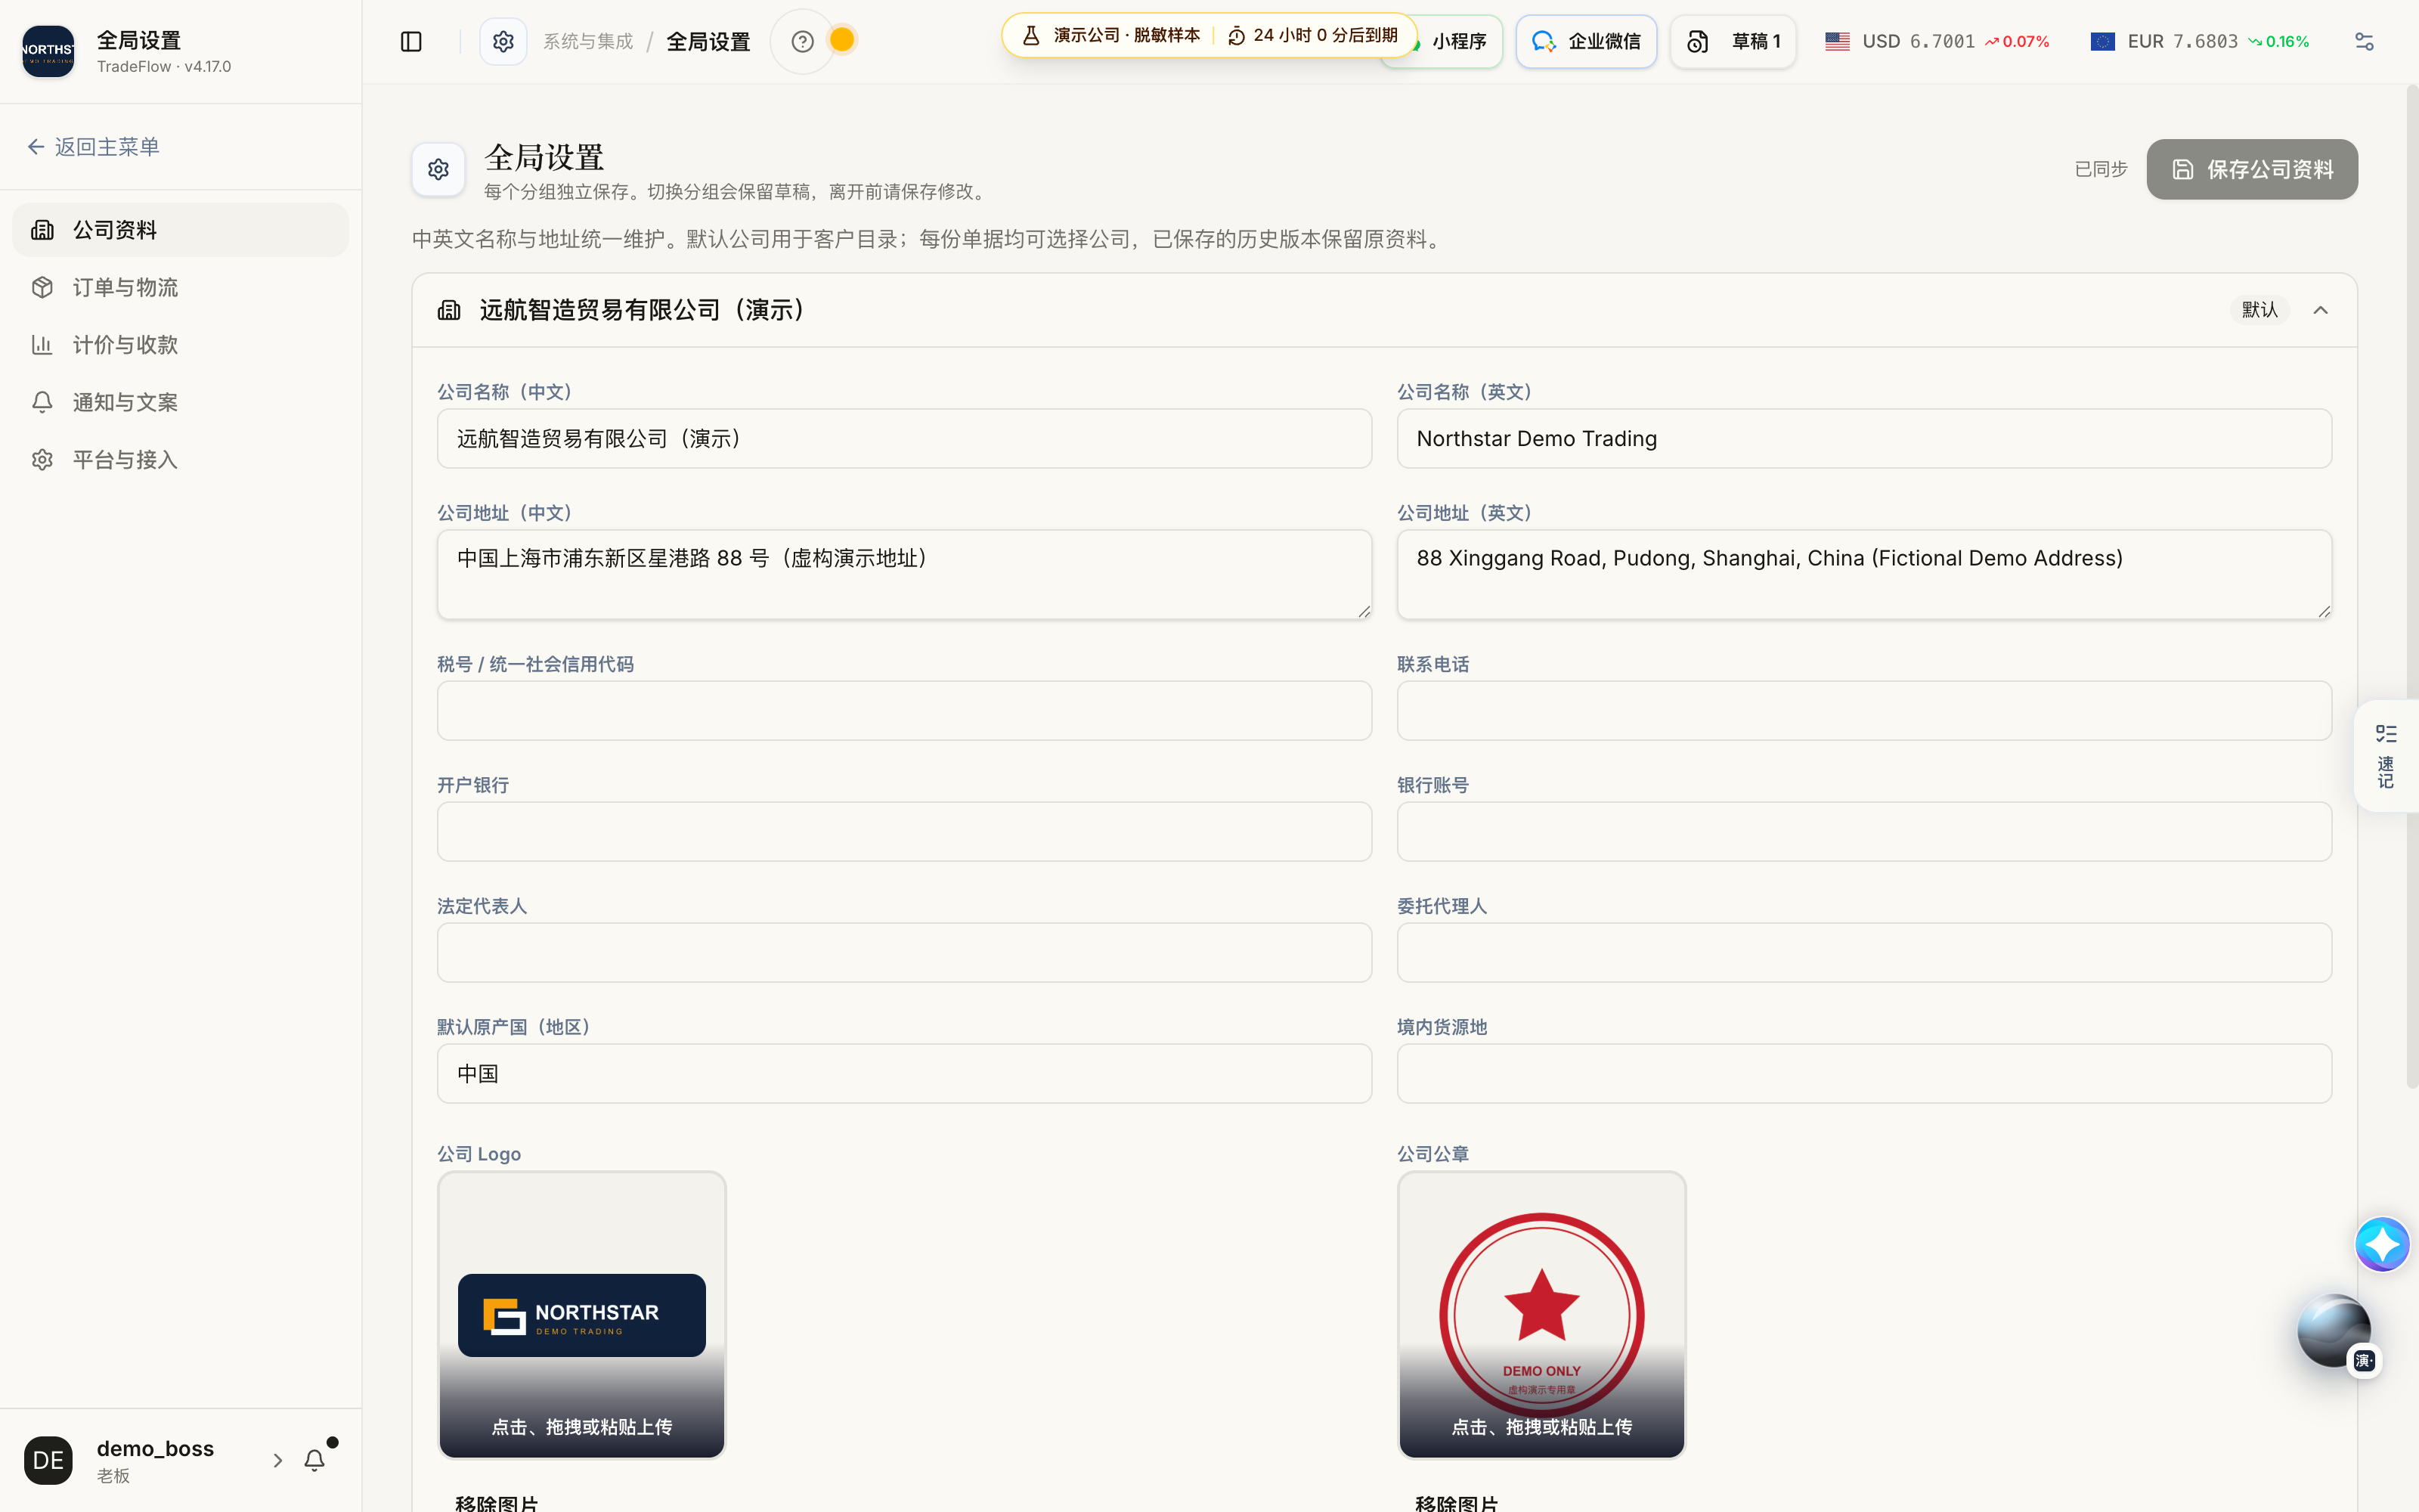The image size is (2419, 1512).
Task: Open 草稿 1 drafts button
Action: [x=1733, y=41]
